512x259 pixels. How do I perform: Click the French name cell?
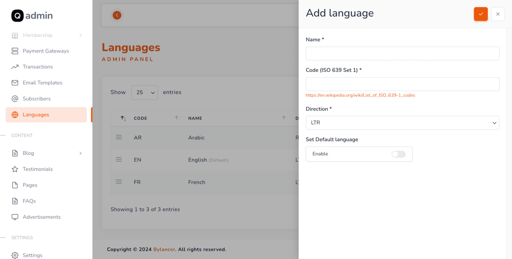[197, 182]
